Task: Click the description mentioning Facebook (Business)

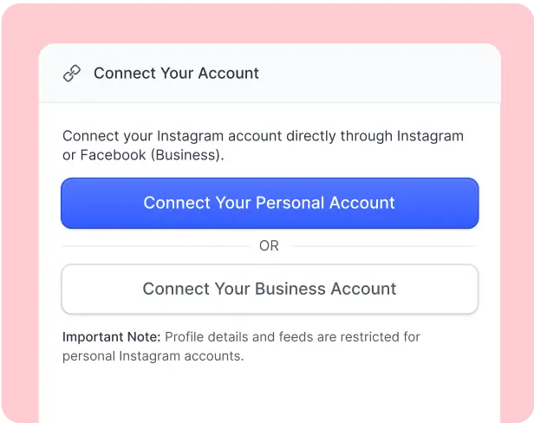Action: point(263,146)
